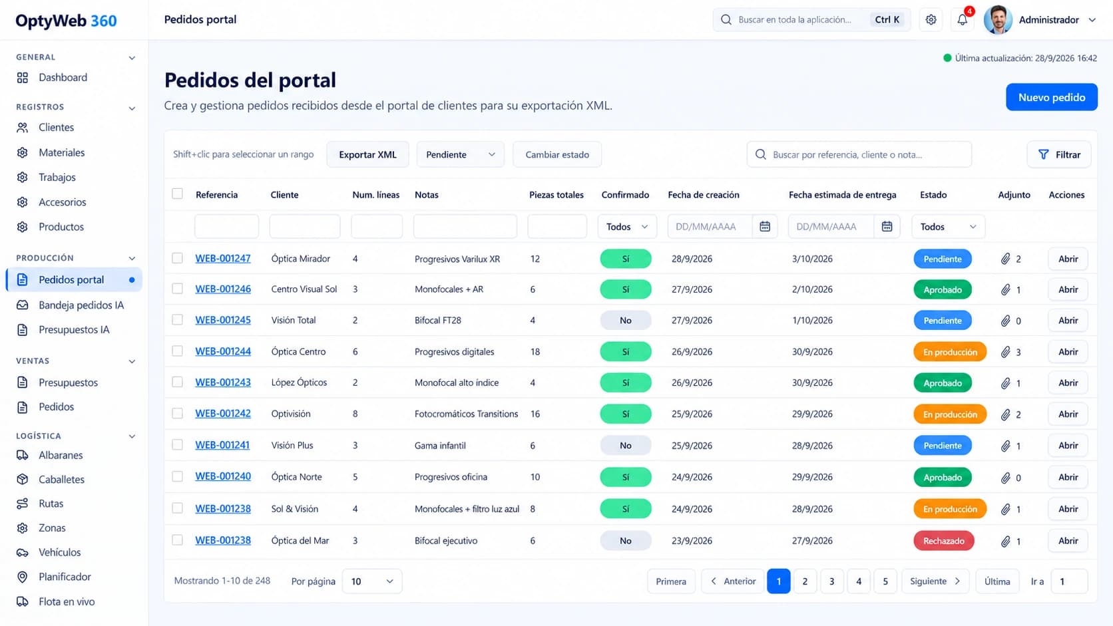Select the checkbox for order WEB-001247
1113x626 pixels.
point(177,258)
